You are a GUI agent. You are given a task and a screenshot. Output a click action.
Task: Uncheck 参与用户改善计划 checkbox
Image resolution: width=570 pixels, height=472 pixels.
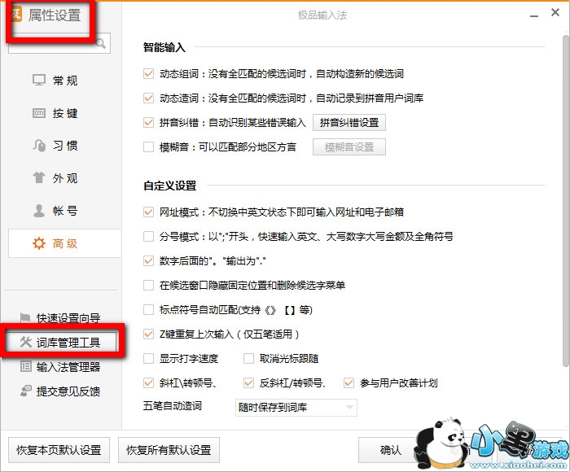coord(349,383)
